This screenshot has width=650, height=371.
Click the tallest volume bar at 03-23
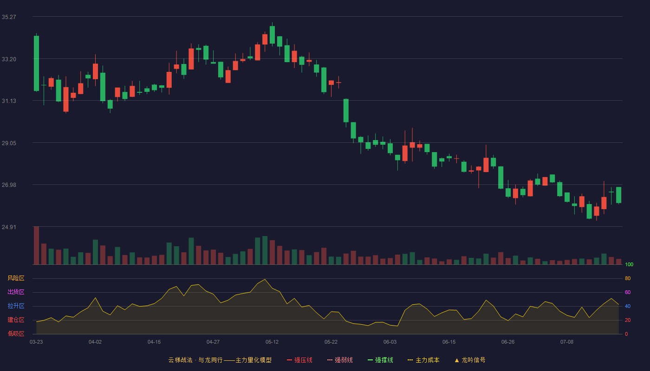click(x=36, y=245)
